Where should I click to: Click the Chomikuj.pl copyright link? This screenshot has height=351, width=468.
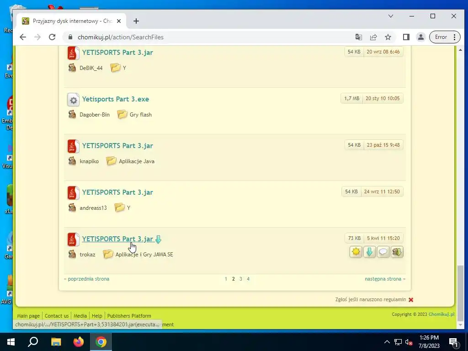tap(441, 314)
